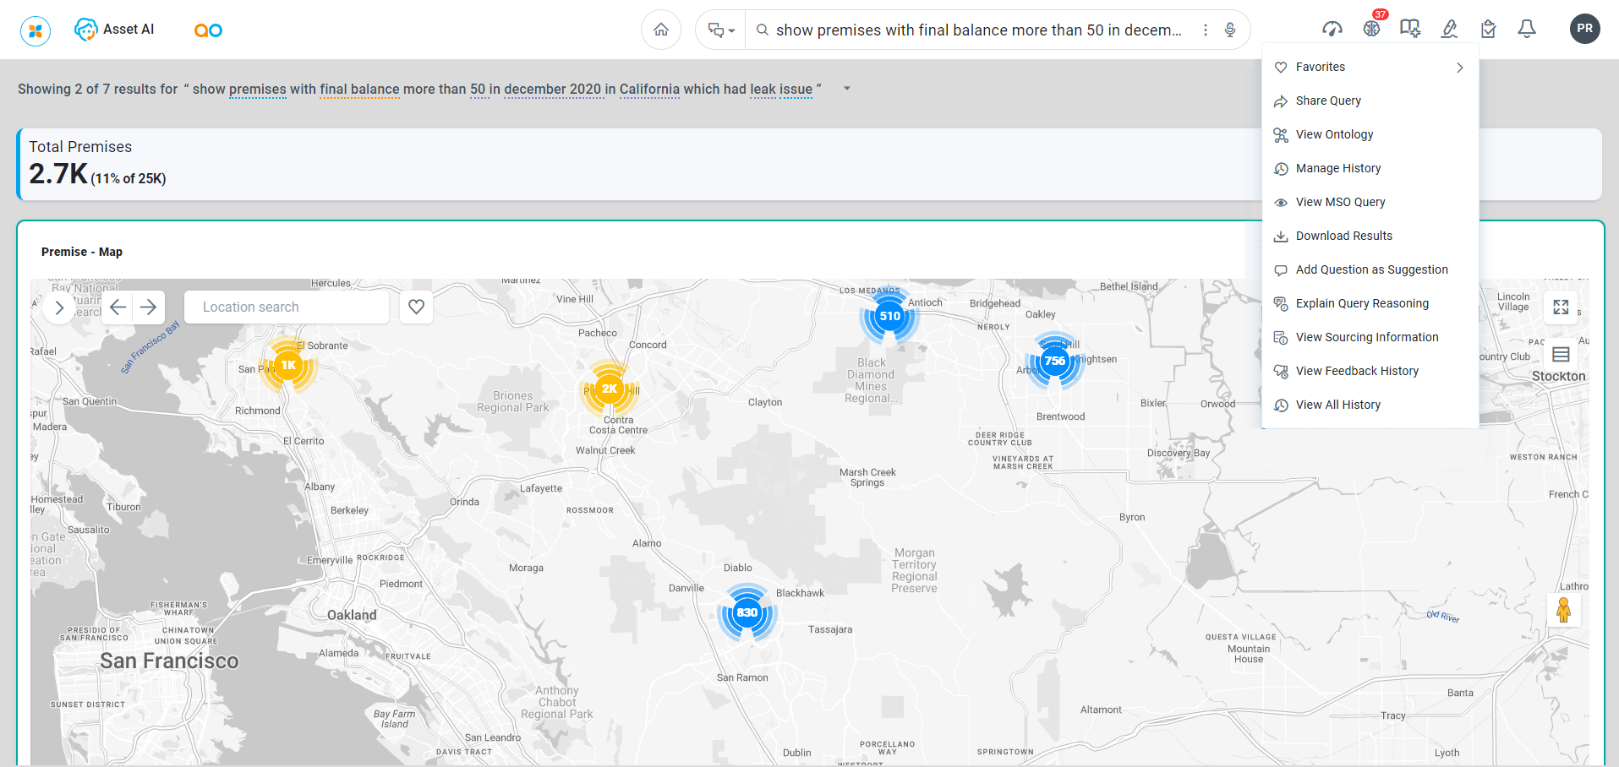Click the speedometer dashboard icon
The height and width of the screenshot is (767, 1619).
click(1332, 29)
